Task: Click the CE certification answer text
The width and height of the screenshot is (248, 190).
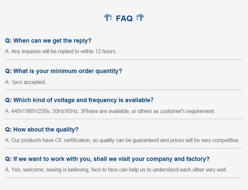Action: point(122,140)
